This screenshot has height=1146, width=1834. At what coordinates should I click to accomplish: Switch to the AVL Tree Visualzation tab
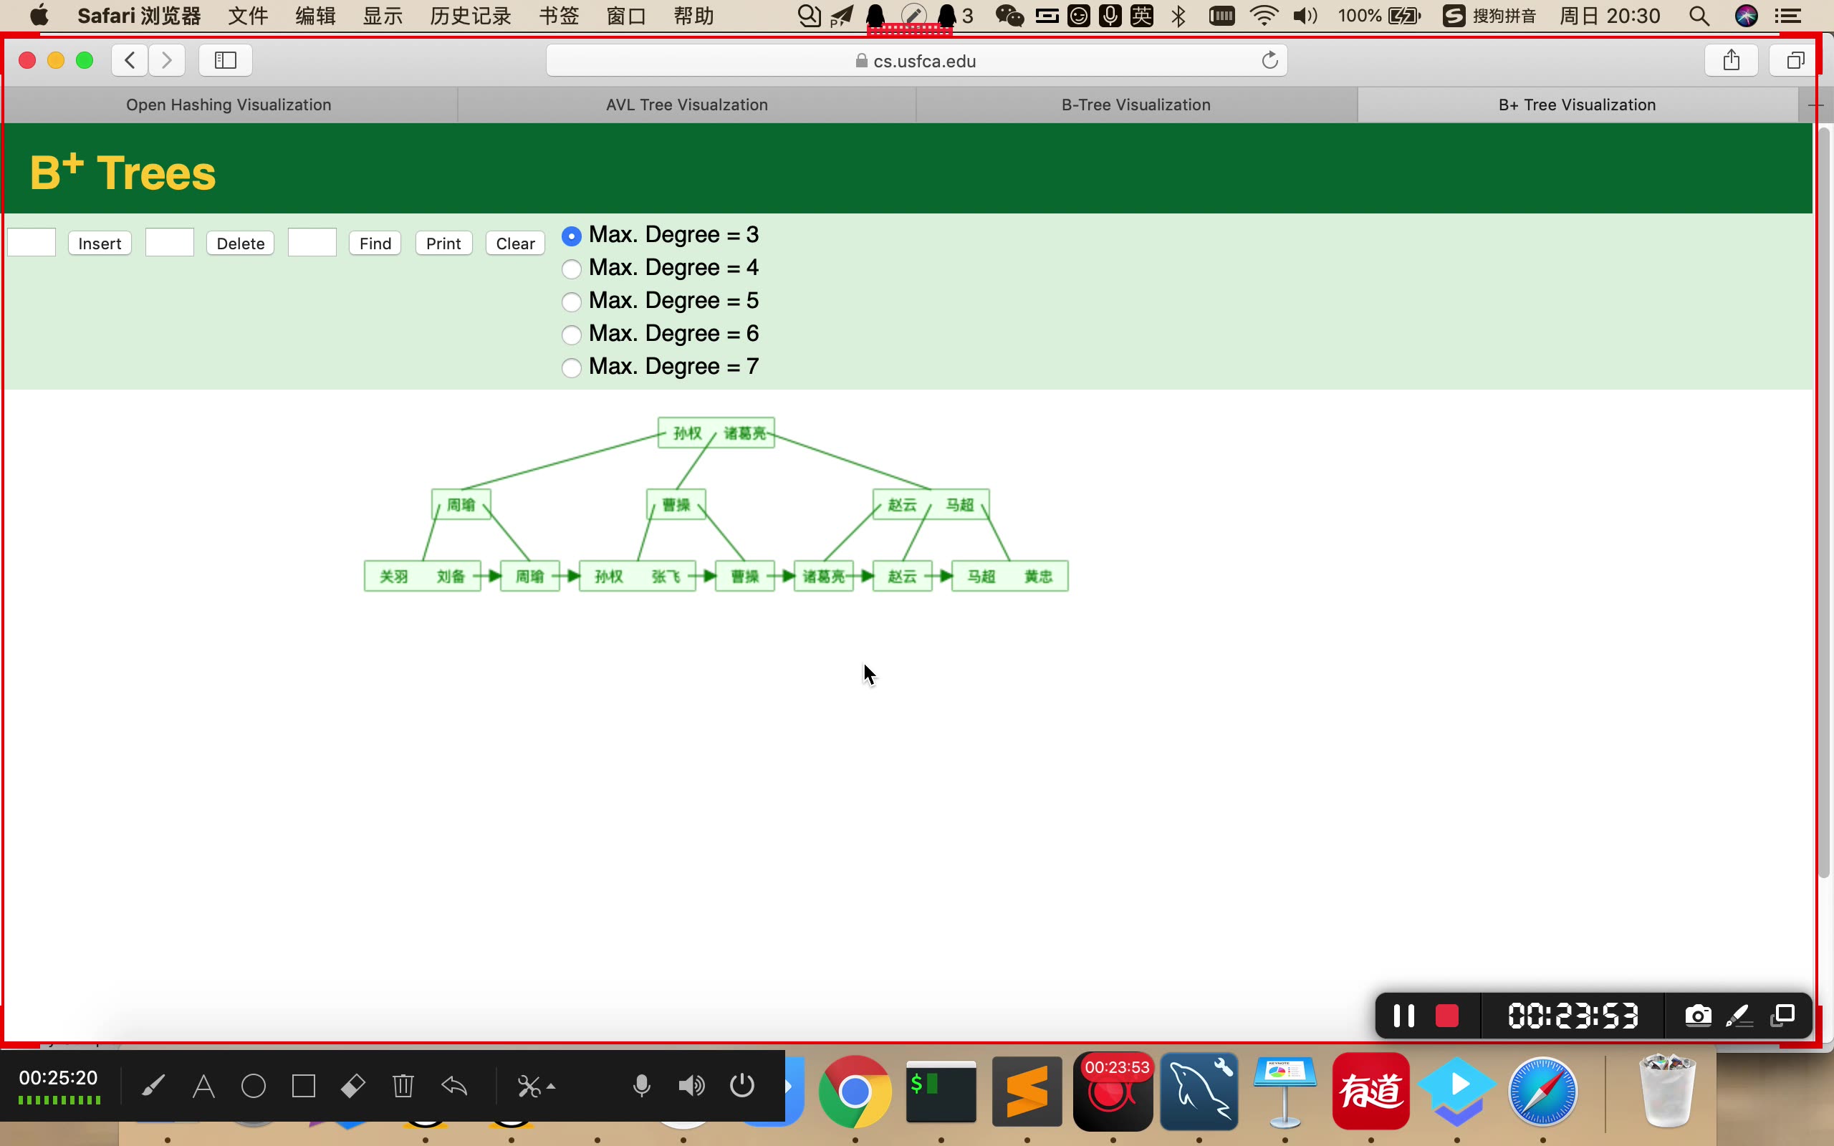(686, 105)
